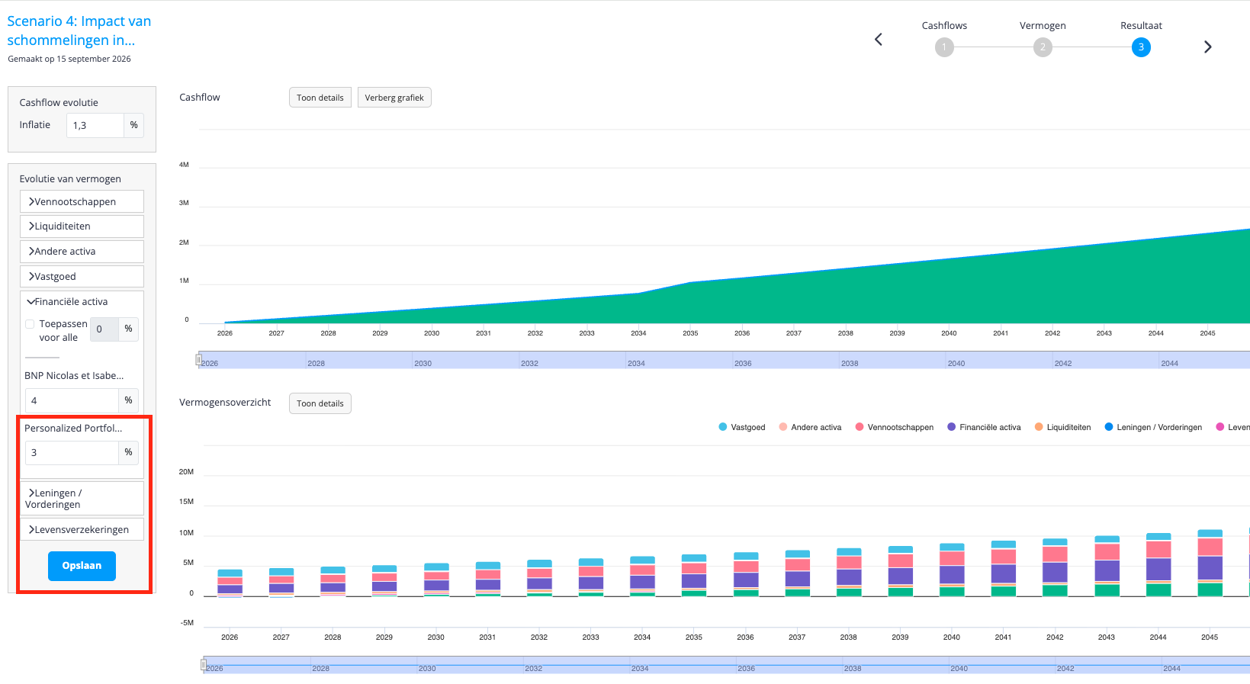
Task: Expand the Levensverzekeringen section
Action: (x=82, y=529)
